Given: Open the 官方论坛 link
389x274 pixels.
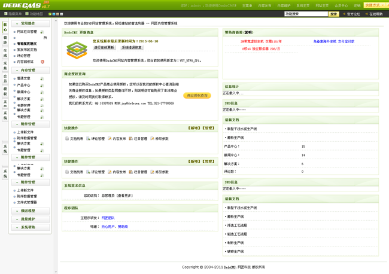Looking at the screenshot, I should coord(354,14).
